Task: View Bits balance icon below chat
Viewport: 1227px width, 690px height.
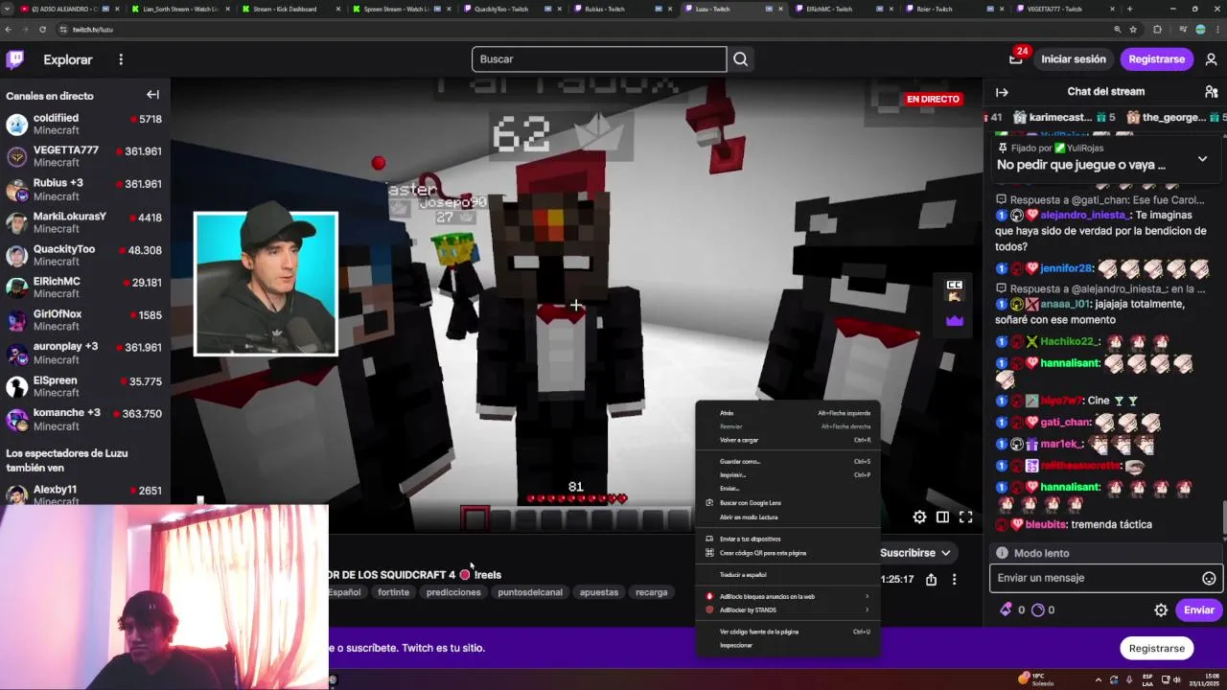Action: click(1006, 609)
